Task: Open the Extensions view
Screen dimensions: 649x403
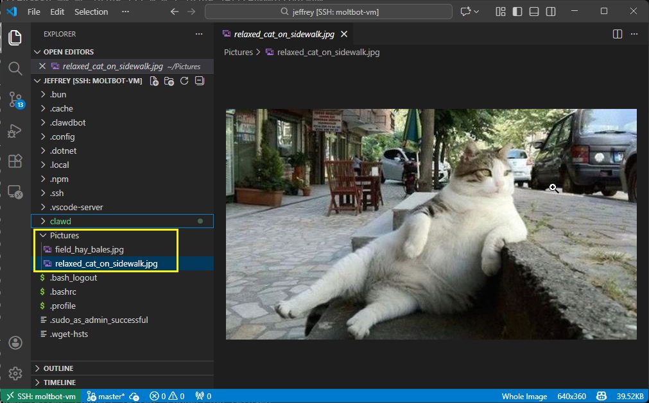Action: coord(15,161)
